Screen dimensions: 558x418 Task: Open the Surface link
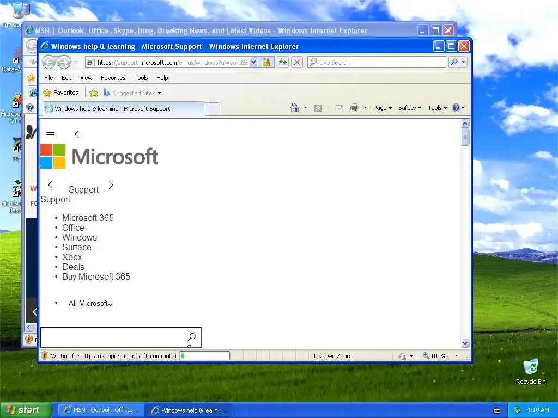[77, 248]
